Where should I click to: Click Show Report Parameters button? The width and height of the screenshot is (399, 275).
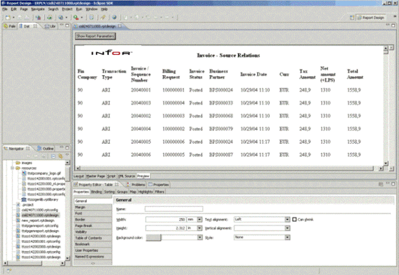click(x=96, y=36)
